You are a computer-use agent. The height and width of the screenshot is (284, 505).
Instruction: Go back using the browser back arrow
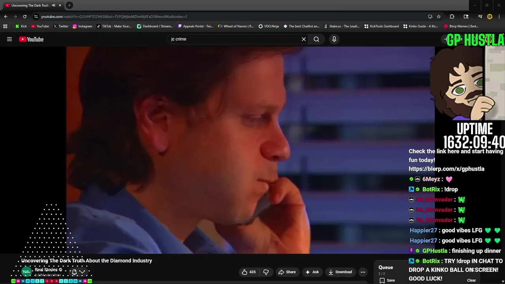click(x=6, y=17)
